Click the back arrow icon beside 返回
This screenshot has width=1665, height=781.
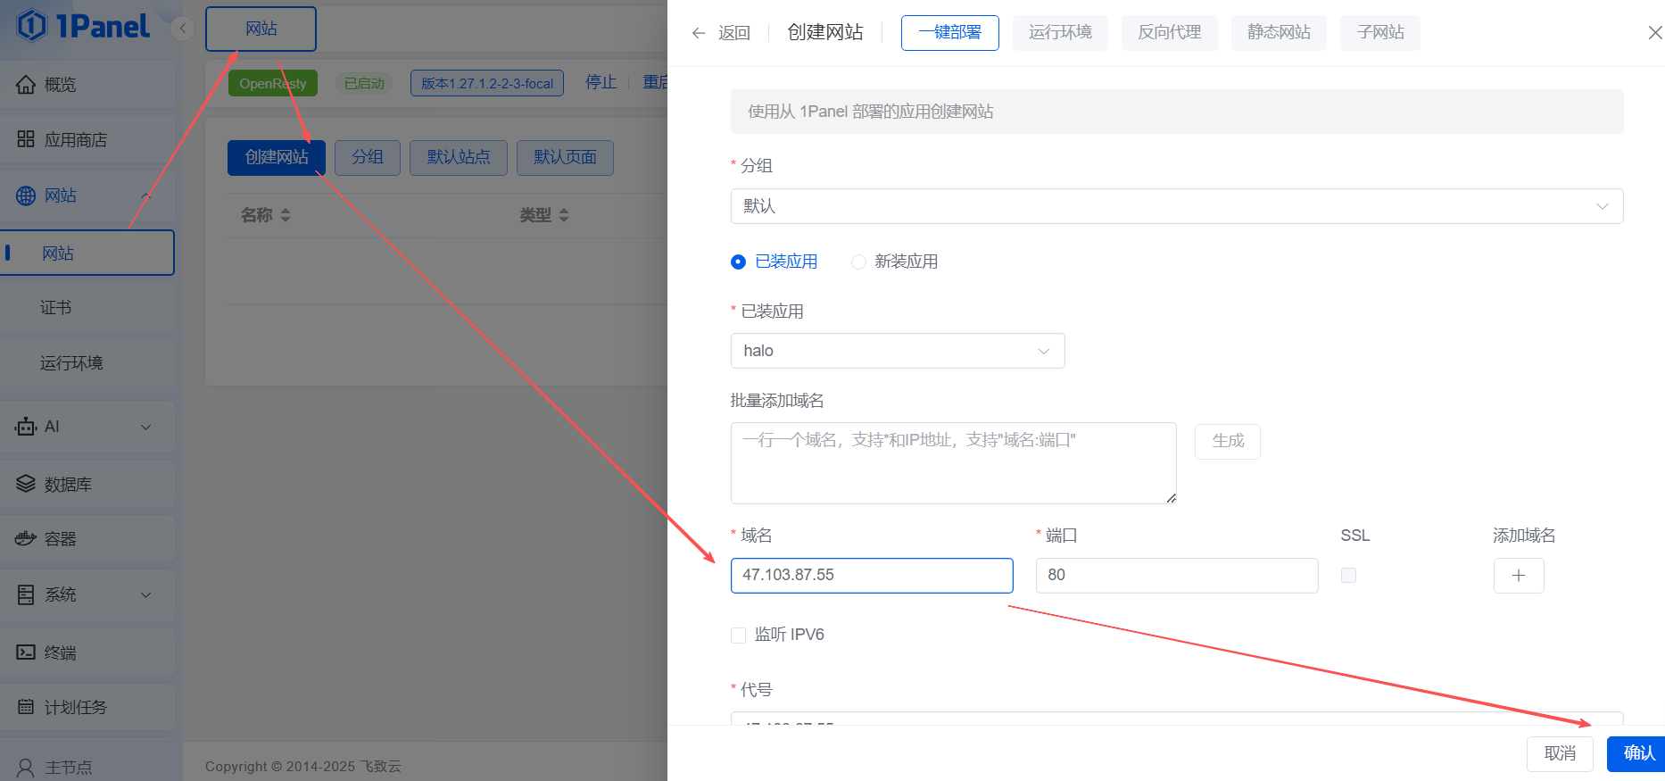point(698,33)
